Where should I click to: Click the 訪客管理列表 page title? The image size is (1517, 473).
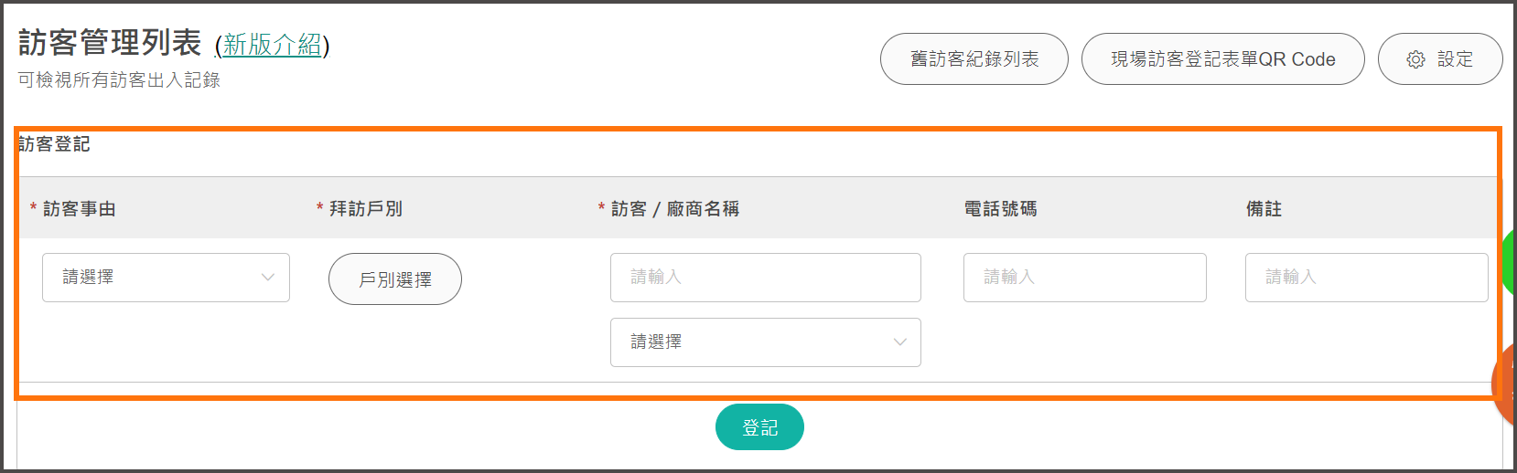coord(110,43)
